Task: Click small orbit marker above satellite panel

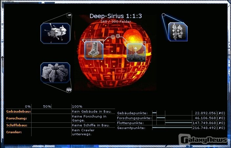Action: point(69,15)
